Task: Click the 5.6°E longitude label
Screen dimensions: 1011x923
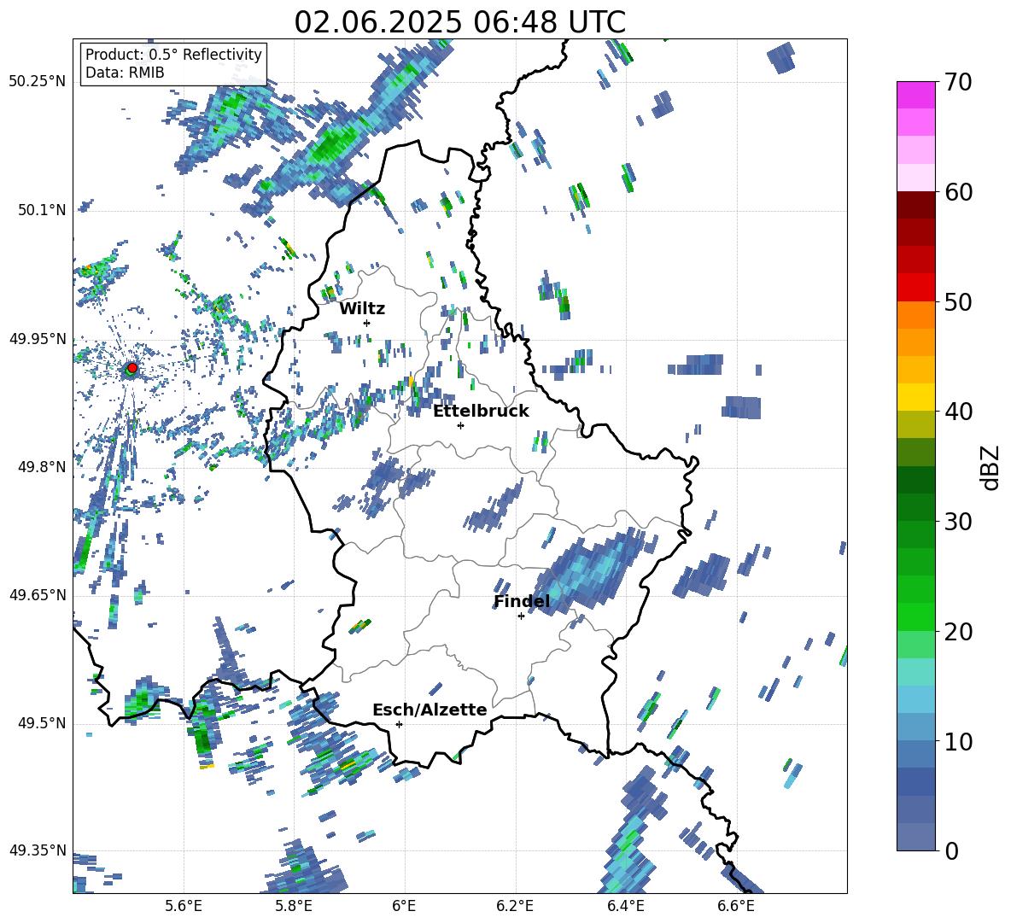Action: 184,906
